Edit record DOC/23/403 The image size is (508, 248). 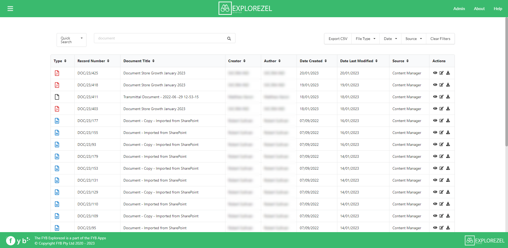pos(442,109)
